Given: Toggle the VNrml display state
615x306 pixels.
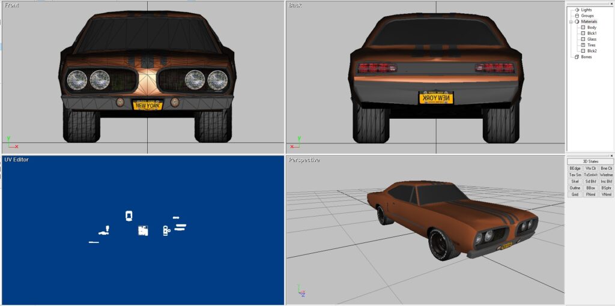Looking at the screenshot, I should (x=606, y=194).
